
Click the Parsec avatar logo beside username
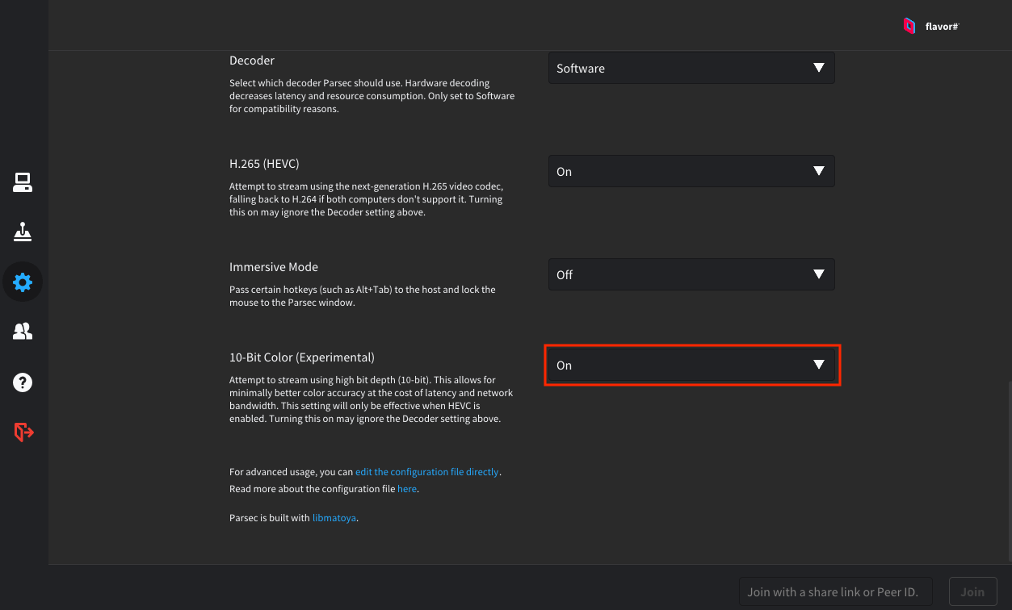[x=909, y=26]
